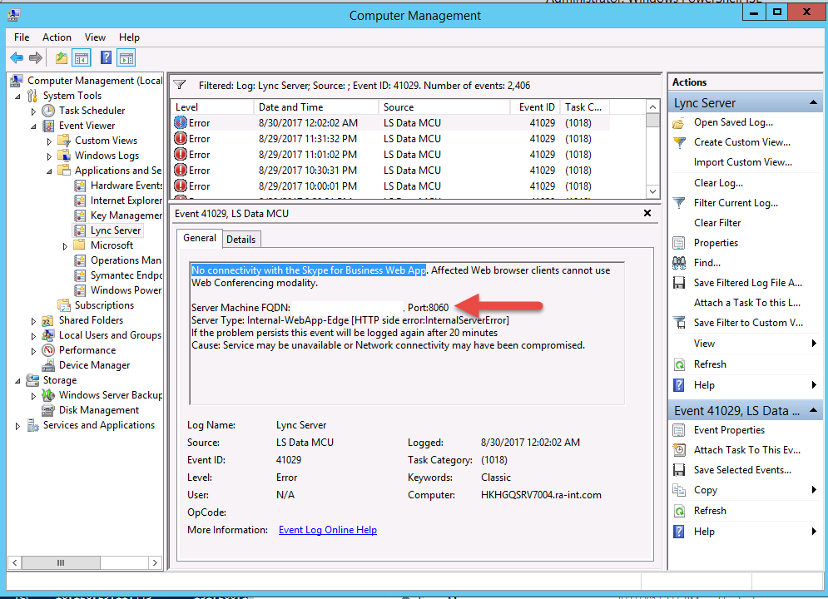The height and width of the screenshot is (599, 828).
Task: Click the Forward arrow toolbar icon
Action: (x=36, y=57)
